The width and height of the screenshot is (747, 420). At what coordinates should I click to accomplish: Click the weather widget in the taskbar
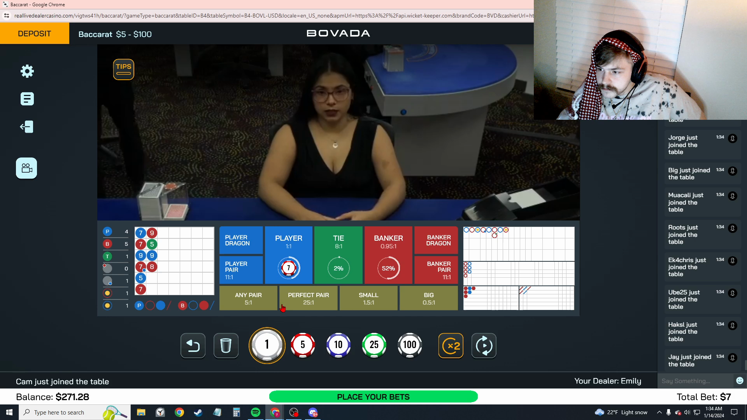(621, 412)
